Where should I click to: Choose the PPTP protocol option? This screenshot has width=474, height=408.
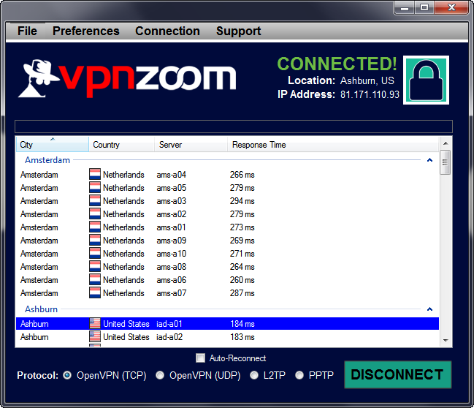[x=299, y=375]
